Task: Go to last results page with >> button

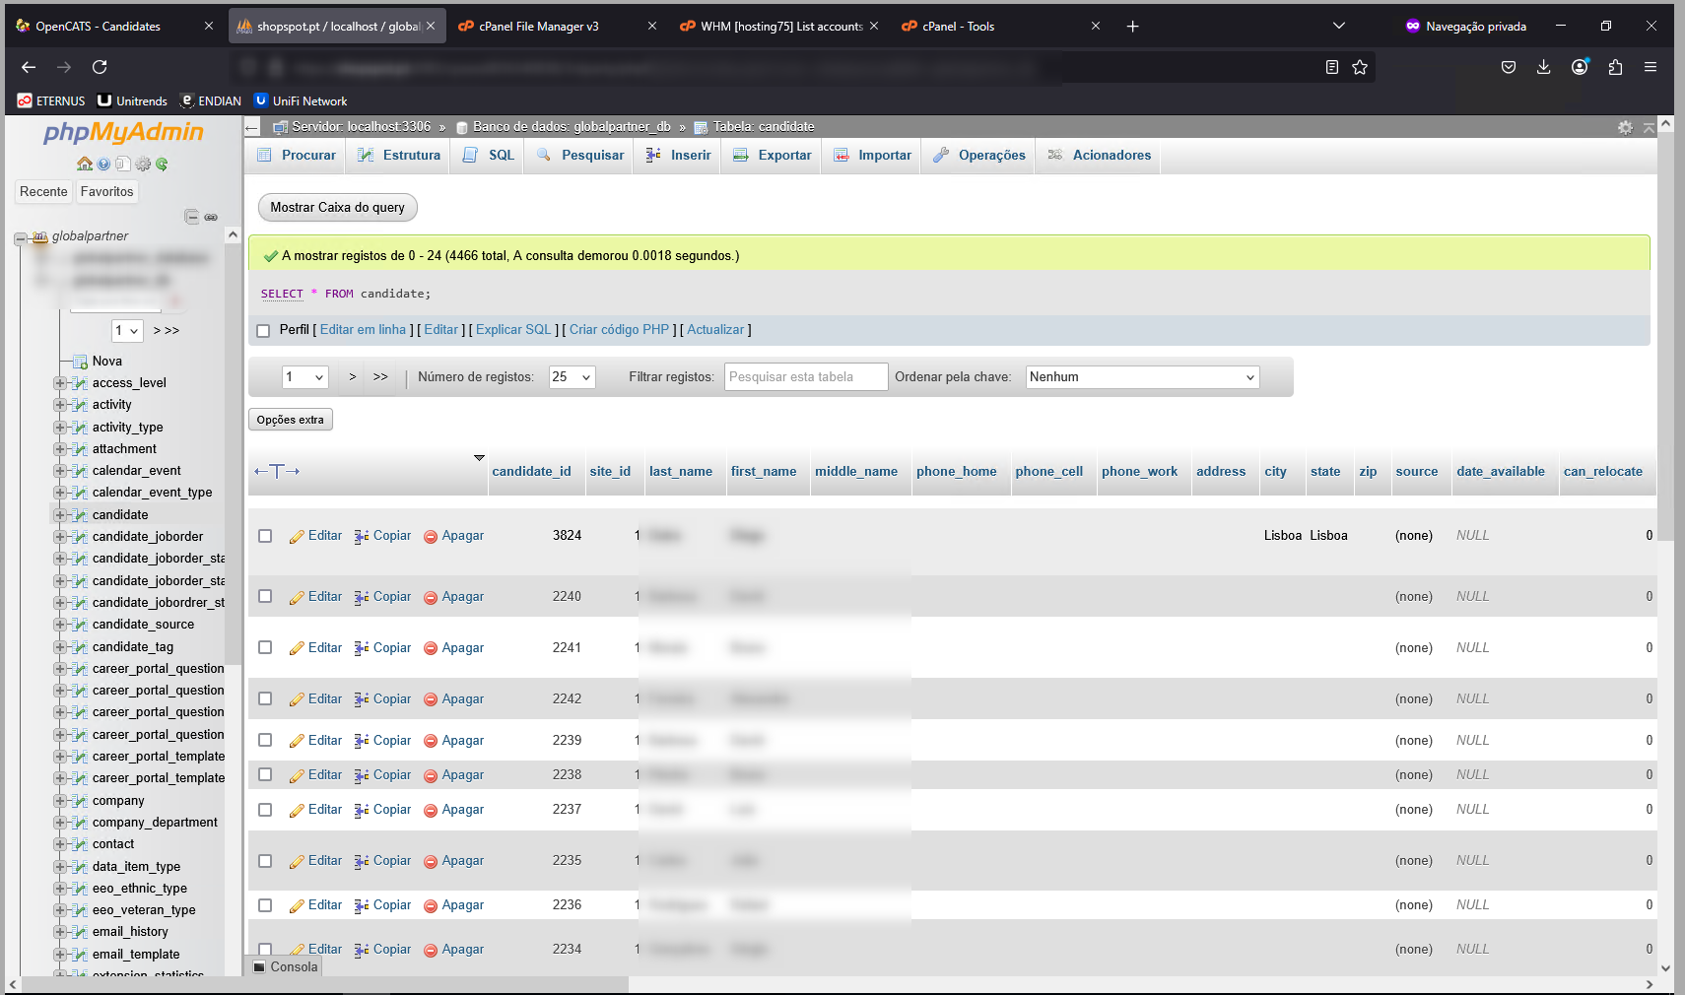Action: pyautogui.click(x=380, y=377)
